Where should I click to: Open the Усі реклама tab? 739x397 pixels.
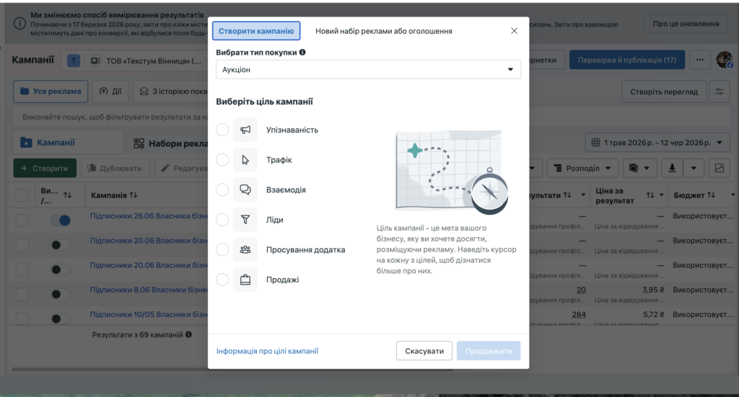(51, 92)
